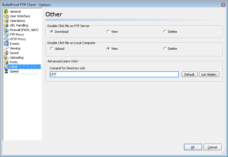
Task: Click the Uploading icon
Action: [x=6, y=58]
